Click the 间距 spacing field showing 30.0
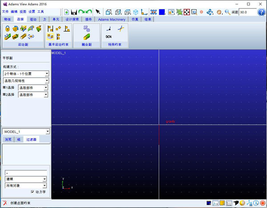Image resolution: width=267 pixels, height=208 pixels. [247, 12]
